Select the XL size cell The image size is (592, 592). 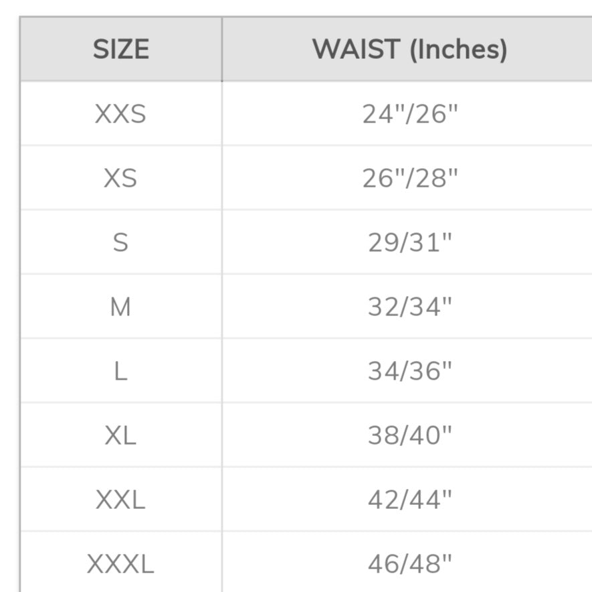120,436
